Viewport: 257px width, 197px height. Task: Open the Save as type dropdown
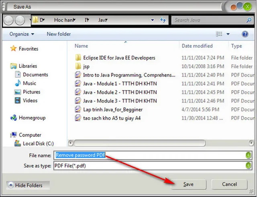pos(248,166)
